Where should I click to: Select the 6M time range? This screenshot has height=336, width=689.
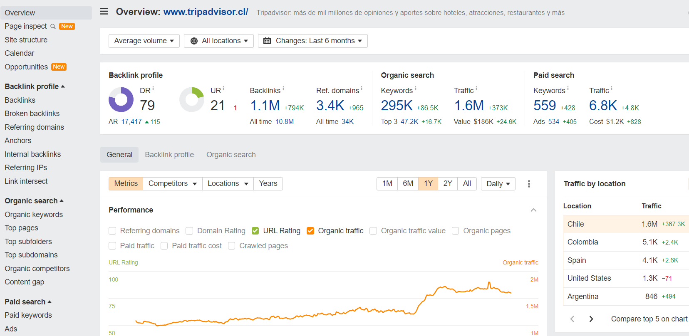[x=408, y=183]
